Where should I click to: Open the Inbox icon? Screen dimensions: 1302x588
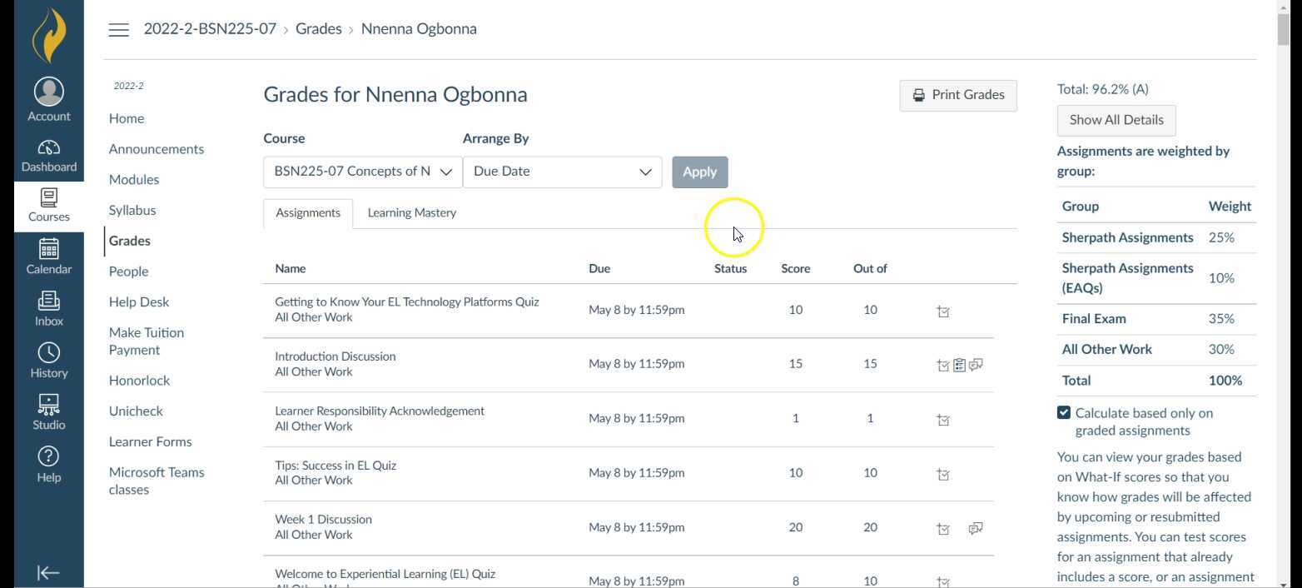click(x=48, y=308)
